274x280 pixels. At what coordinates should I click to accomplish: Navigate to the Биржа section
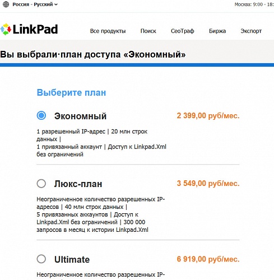217,31
